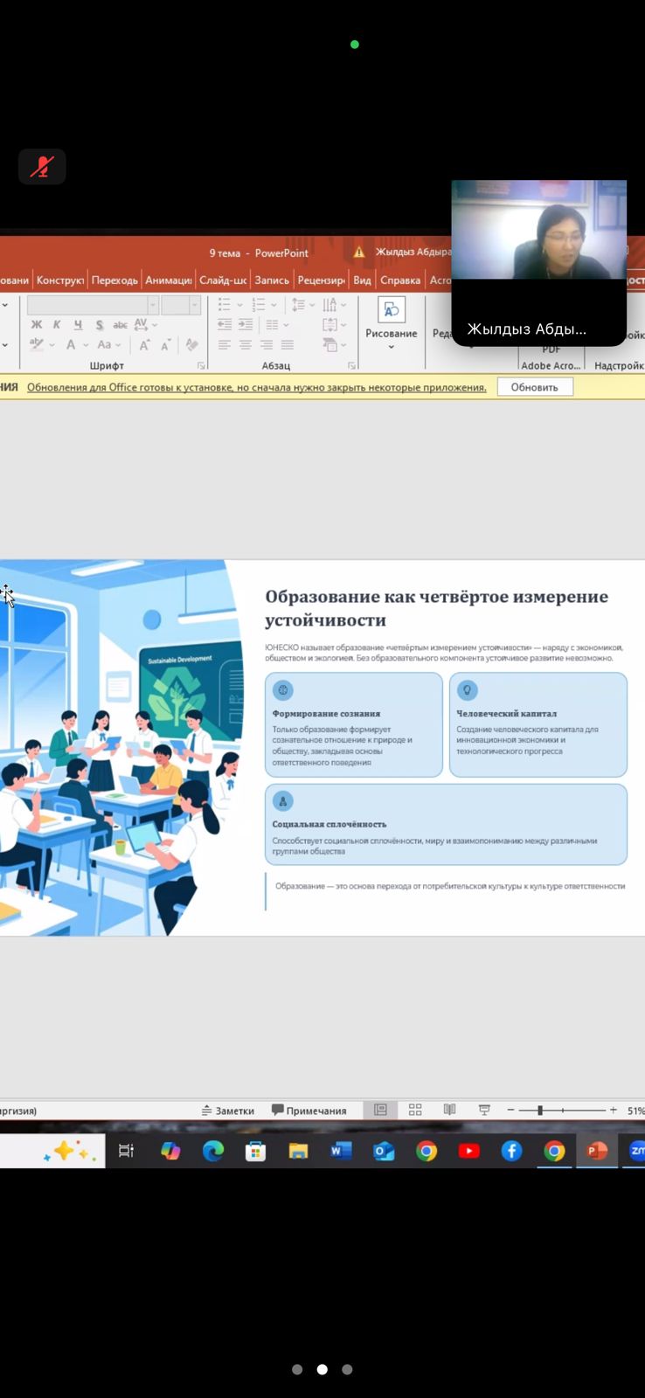This screenshot has width=645, height=1398.
Task: Open Заметки notes pane
Action: coord(227,1111)
